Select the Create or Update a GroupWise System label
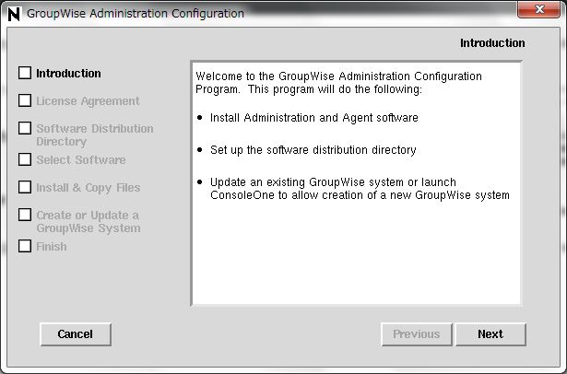The image size is (567, 374). pos(88,221)
